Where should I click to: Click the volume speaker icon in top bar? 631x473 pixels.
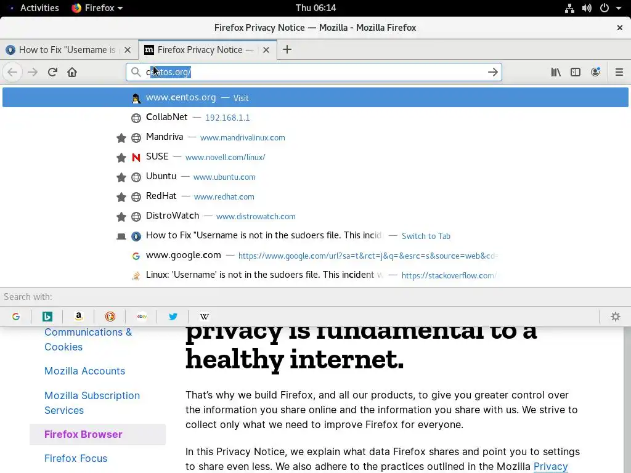[x=587, y=8]
